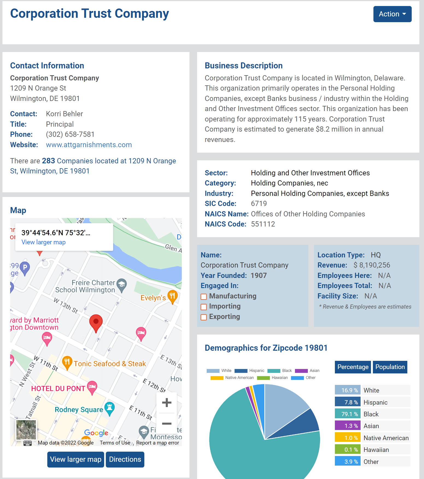Toggle Black legend swatch in chart
This screenshot has width=424, height=479.
tap(274, 371)
